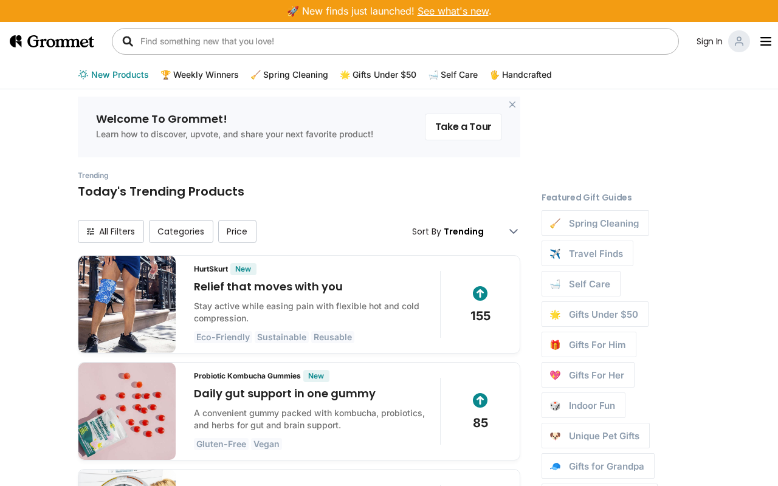
Task: Select the Travel Finds gift guide
Action: point(587,253)
